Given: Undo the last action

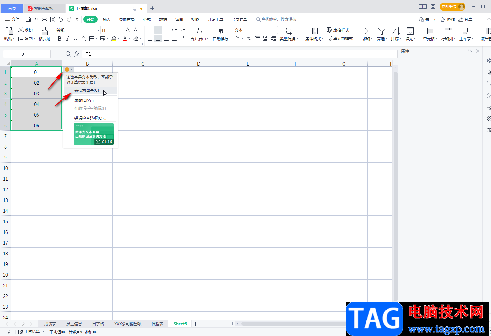Looking at the screenshot, I should 60,19.
